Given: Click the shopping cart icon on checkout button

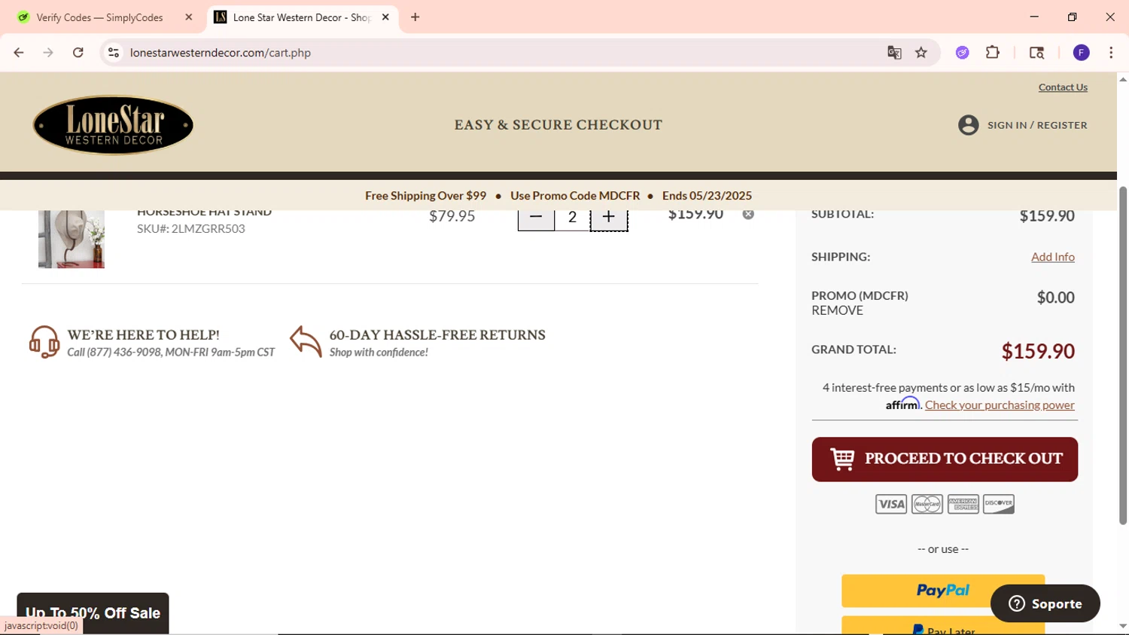Looking at the screenshot, I should tap(842, 459).
